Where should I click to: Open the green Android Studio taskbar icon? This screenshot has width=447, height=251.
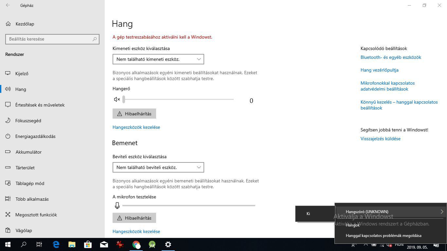click(x=152, y=244)
